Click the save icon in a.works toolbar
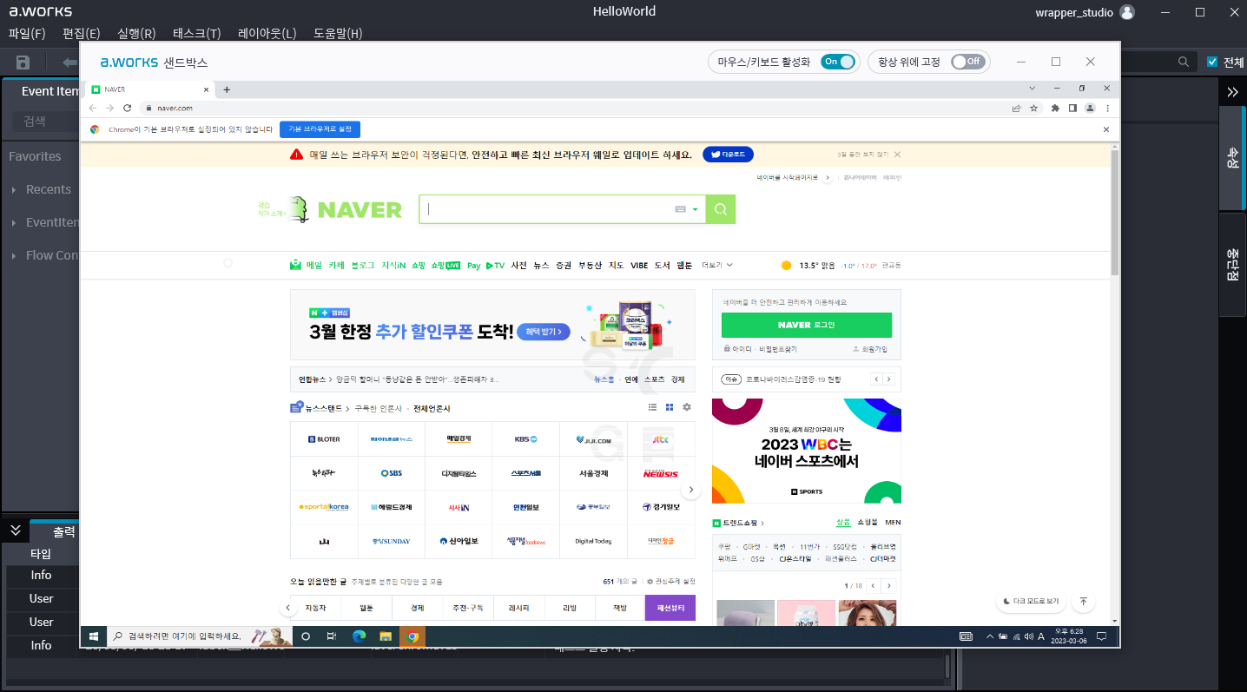Viewport: 1247px width, 692px height. (23, 63)
